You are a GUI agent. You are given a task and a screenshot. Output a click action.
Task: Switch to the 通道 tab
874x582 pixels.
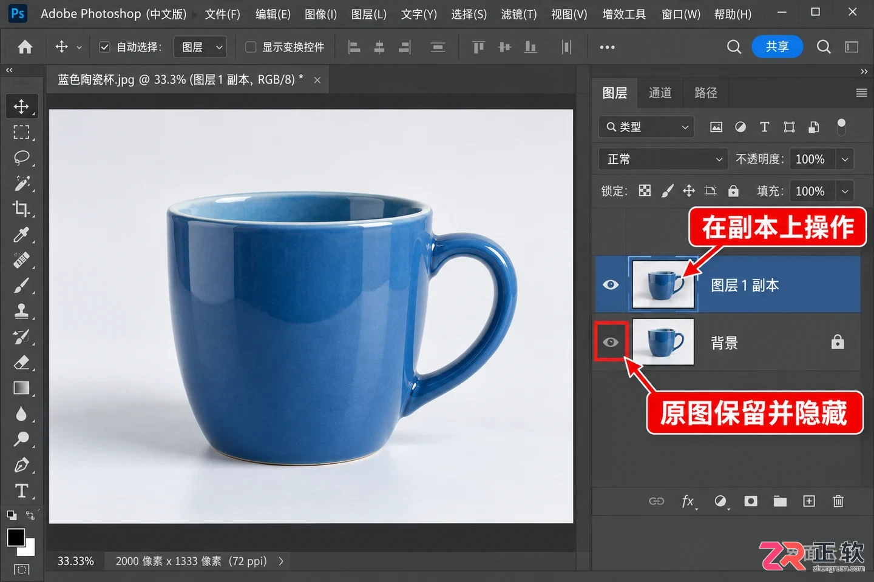[660, 93]
